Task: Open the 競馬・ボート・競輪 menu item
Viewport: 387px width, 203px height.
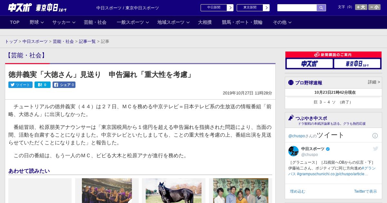Action: point(242,22)
